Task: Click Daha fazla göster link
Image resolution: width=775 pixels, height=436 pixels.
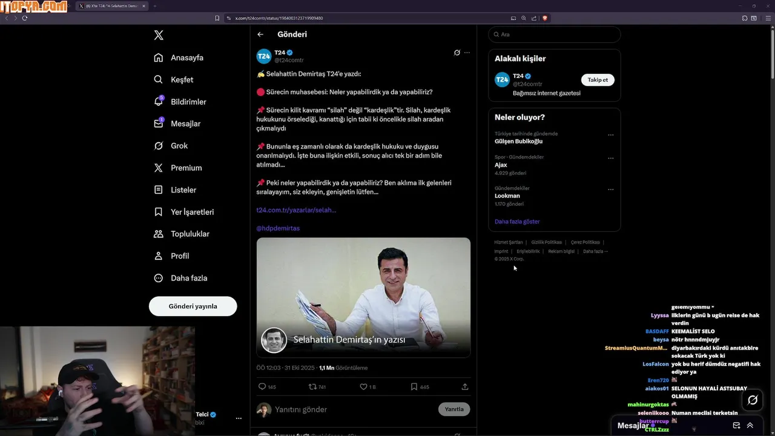Action: 517,222
